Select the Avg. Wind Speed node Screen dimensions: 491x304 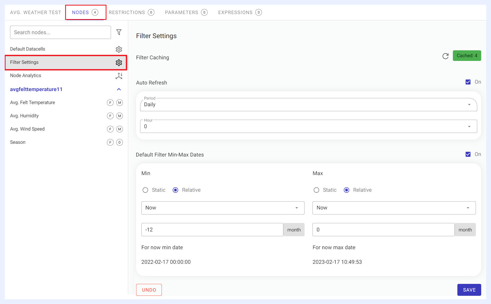(66, 129)
